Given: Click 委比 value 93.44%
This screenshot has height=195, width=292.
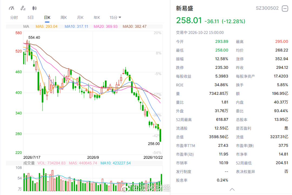Looking at the screenshot, I should coord(281,111).
